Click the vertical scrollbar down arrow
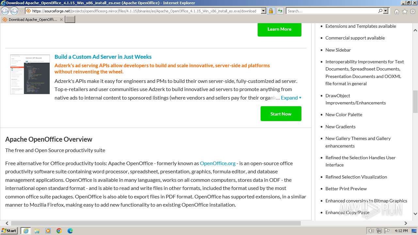This screenshot has height=235, width=418. pyautogui.click(x=415, y=214)
